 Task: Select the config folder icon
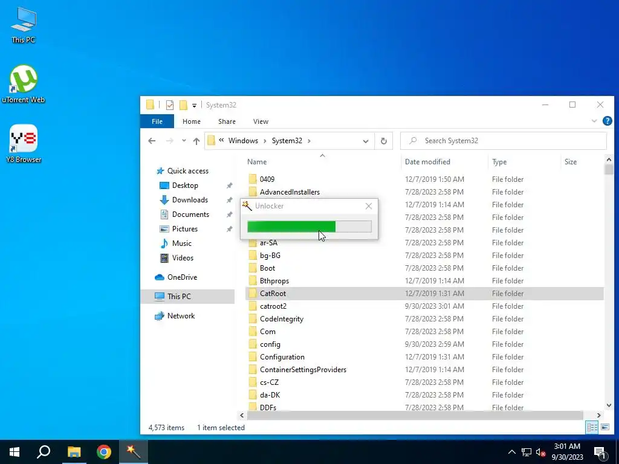pos(253,344)
